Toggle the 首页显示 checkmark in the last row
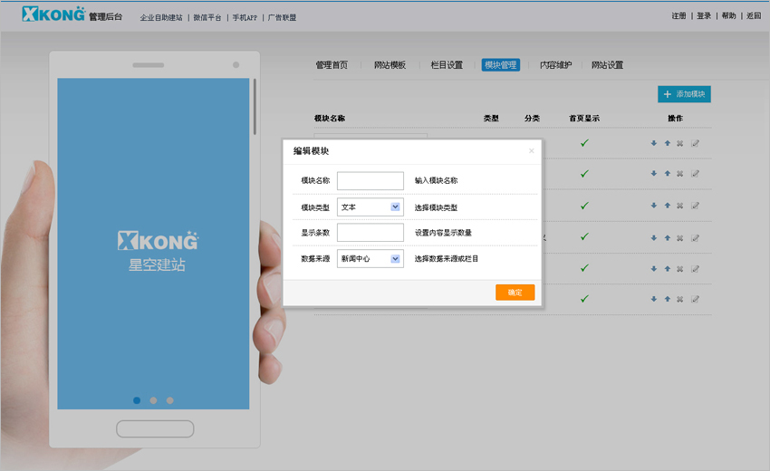Image resolution: width=770 pixels, height=471 pixels. pos(584,299)
